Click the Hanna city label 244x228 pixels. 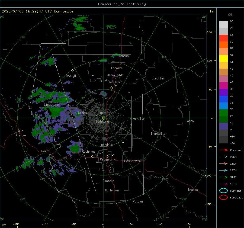tap(190, 121)
